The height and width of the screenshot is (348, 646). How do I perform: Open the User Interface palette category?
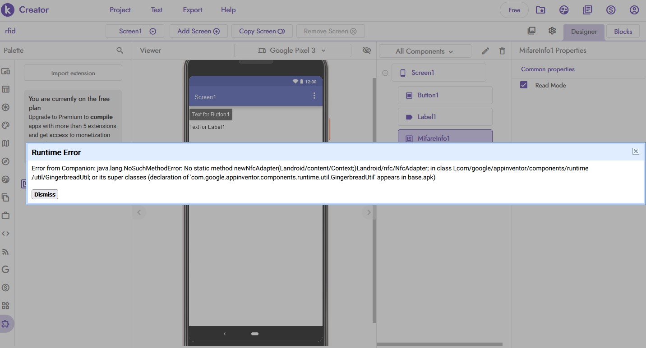point(6,72)
